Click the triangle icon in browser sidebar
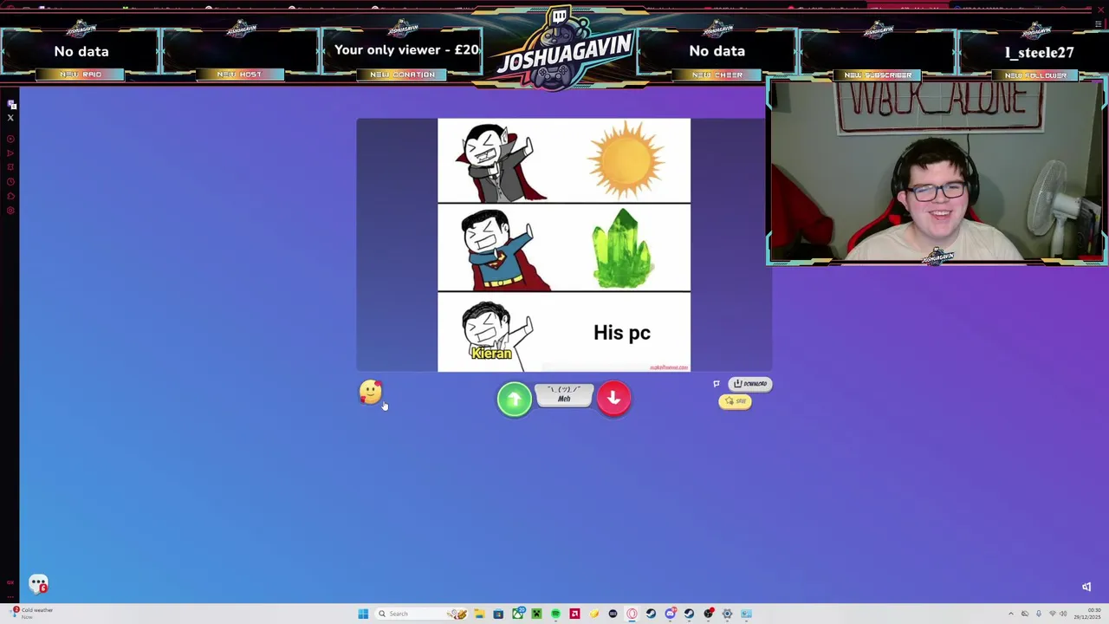This screenshot has width=1109, height=624. coord(10,153)
